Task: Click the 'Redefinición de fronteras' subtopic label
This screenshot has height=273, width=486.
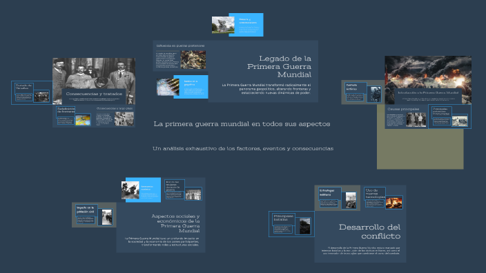Action: (x=66, y=110)
